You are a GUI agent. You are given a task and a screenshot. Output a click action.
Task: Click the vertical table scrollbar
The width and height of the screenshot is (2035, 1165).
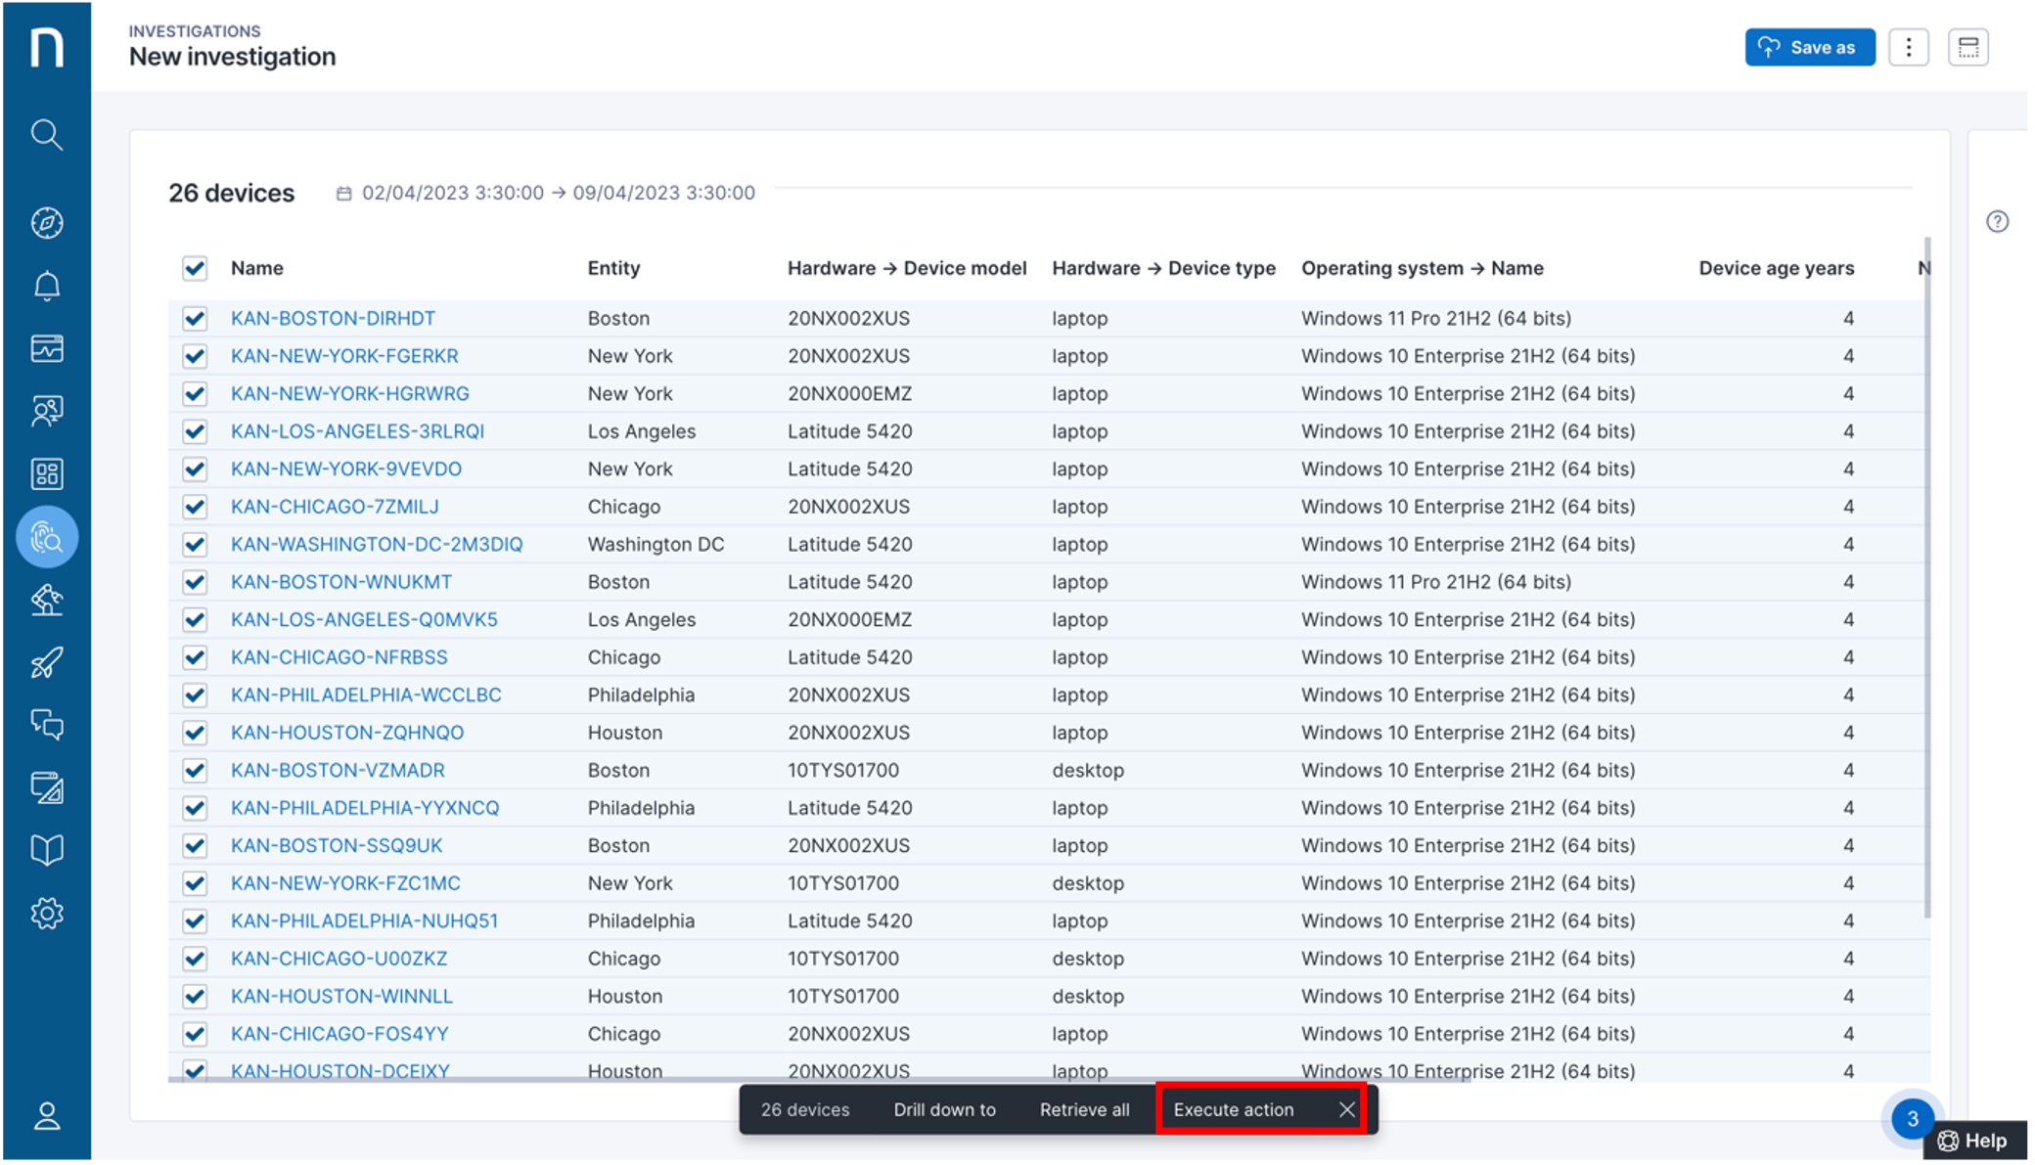pos(1926,577)
